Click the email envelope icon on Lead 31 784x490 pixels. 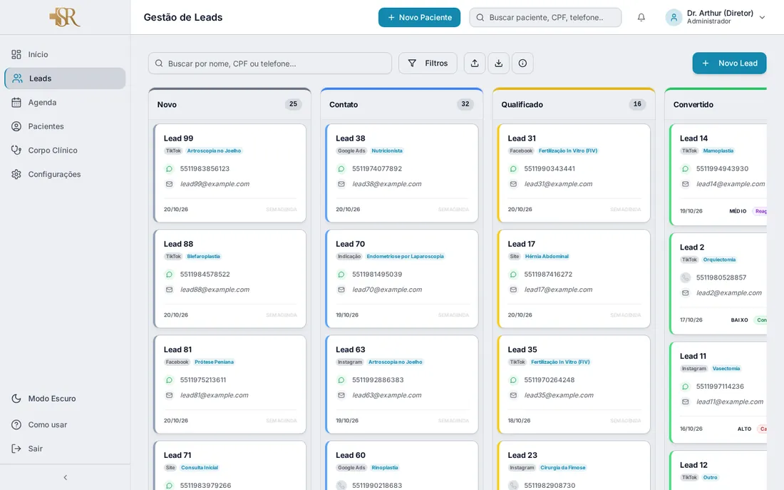click(513, 184)
